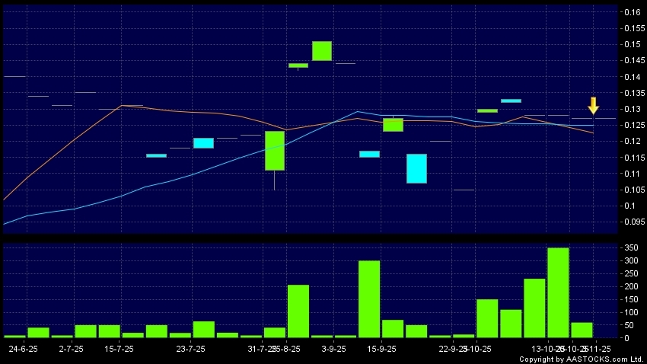Select the small cyan candle near 0.132

coord(511,101)
